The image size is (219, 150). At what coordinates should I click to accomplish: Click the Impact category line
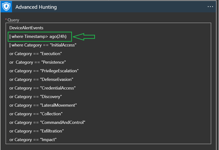[x=33, y=140]
